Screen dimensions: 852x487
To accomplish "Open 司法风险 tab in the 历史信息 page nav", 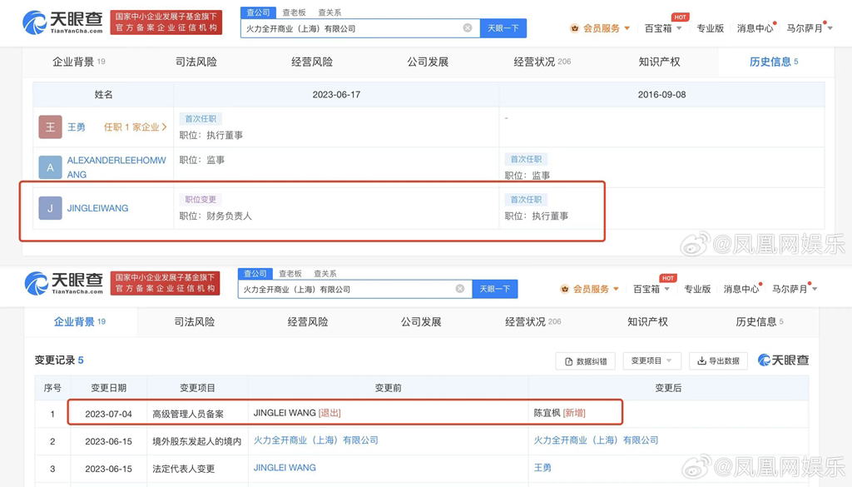I will point(196,62).
